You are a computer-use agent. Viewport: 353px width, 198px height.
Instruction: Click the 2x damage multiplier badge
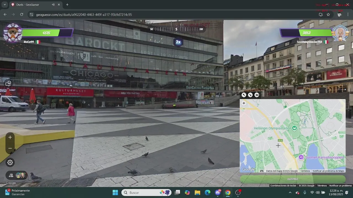click(x=178, y=42)
